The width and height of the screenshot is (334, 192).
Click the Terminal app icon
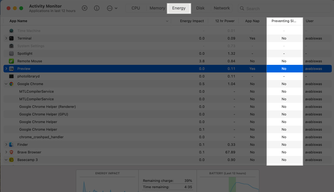click(x=11, y=38)
